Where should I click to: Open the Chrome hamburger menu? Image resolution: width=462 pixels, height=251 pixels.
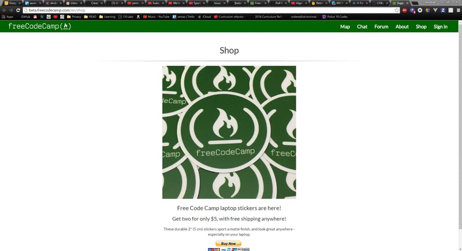click(x=458, y=10)
